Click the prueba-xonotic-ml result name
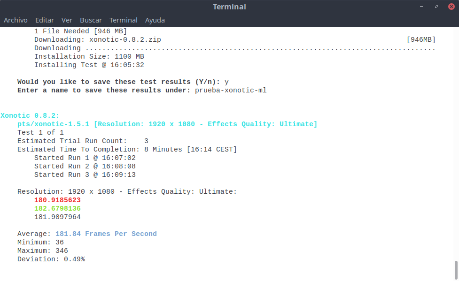This screenshot has height=281, width=459. [231, 90]
